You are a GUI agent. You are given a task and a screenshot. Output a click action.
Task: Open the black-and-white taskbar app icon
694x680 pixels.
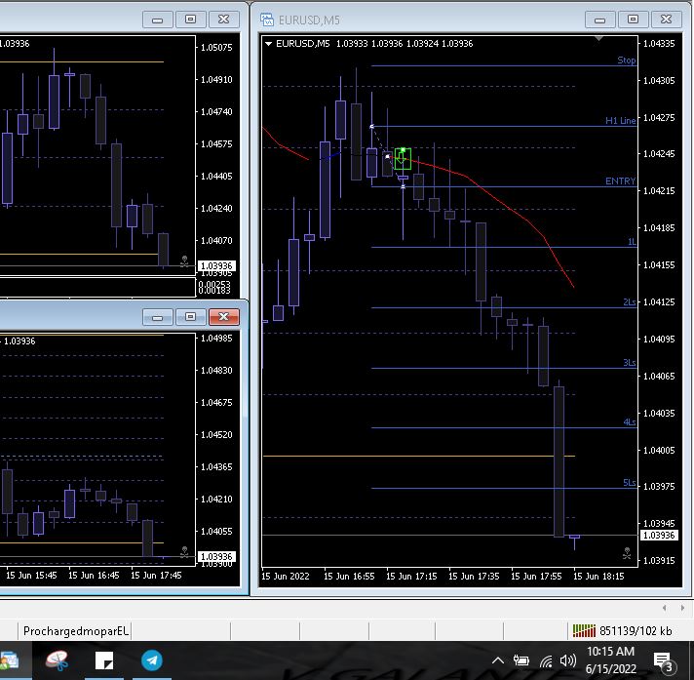pos(104,660)
